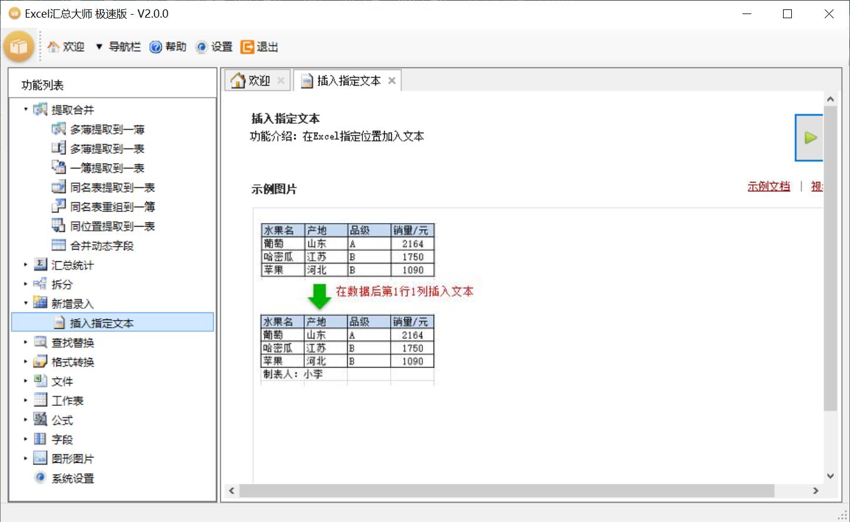The height and width of the screenshot is (522, 850).
Task: Open the 示例文档 link
Action: pyautogui.click(x=768, y=187)
